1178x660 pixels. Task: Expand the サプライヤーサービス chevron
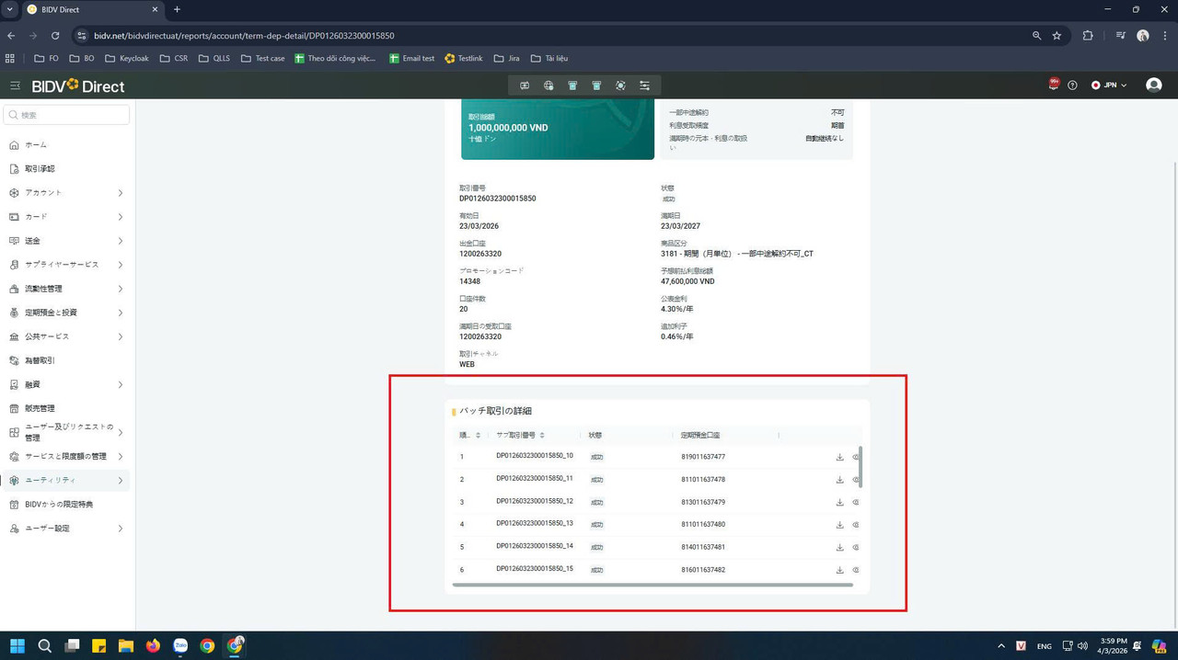click(x=121, y=265)
